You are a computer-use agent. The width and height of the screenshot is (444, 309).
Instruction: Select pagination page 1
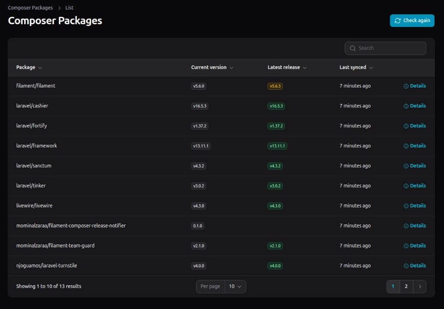coord(393,286)
